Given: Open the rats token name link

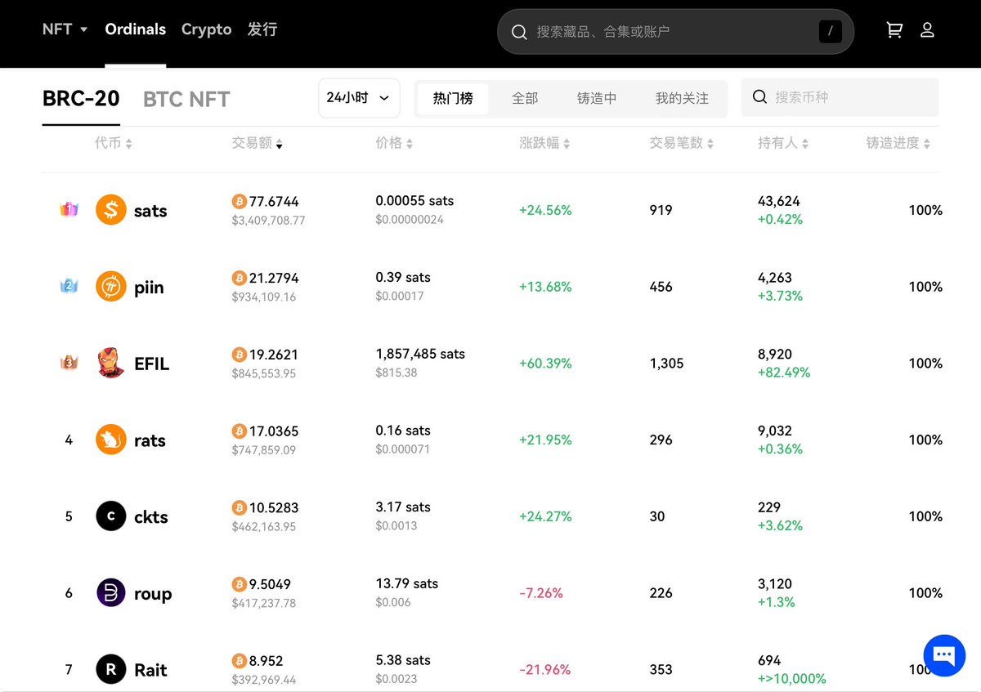Looking at the screenshot, I should [x=150, y=440].
